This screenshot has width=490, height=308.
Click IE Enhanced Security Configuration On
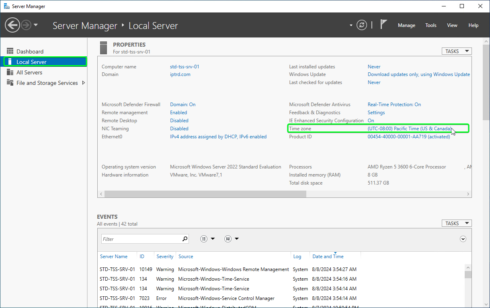pos(371,121)
